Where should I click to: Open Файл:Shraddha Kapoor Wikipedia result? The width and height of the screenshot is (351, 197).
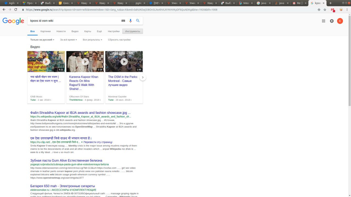tap(80, 112)
